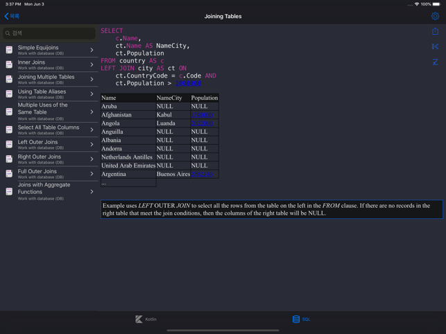
Task: Expand the Simple Equijoins chevron
Action: 92,50
